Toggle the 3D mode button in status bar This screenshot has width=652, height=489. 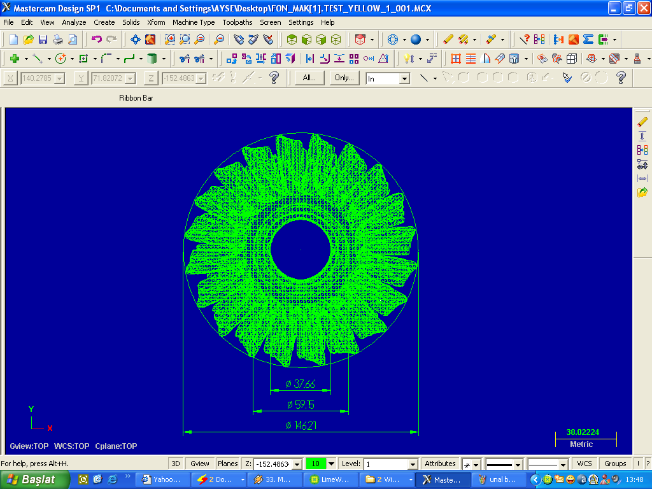click(176, 464)
